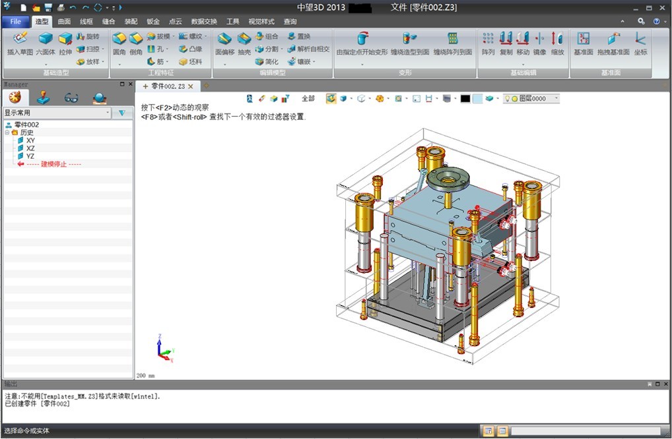Image resolution: width=672 pixels, height=439 pixels.
Task: Select the 拉伸 (Extrude) tool
Action: pos(65,43)
